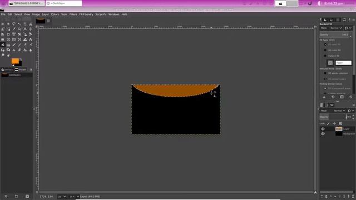Switch to the Channels tab
Screen dimensions: 356x200
click(327, 105)
